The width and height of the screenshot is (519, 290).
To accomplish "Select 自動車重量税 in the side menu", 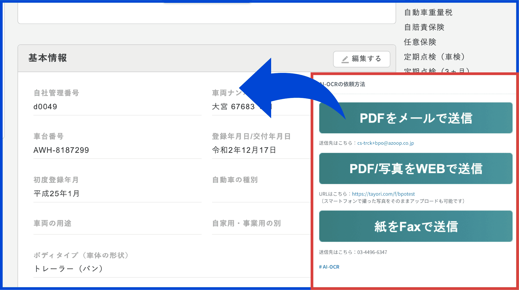I will (x=428, y=12).
